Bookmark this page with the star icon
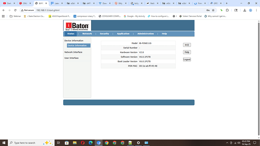260x146 pixels. [x=213, y=10]
